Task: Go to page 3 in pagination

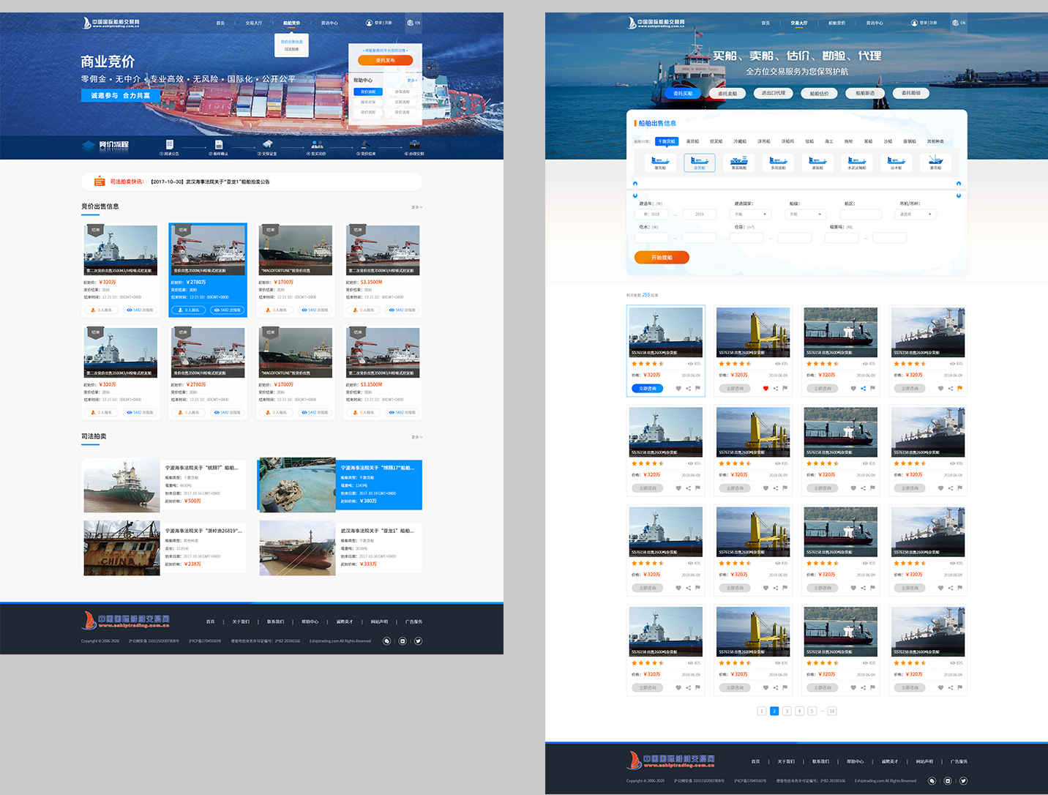Action: 787,711
